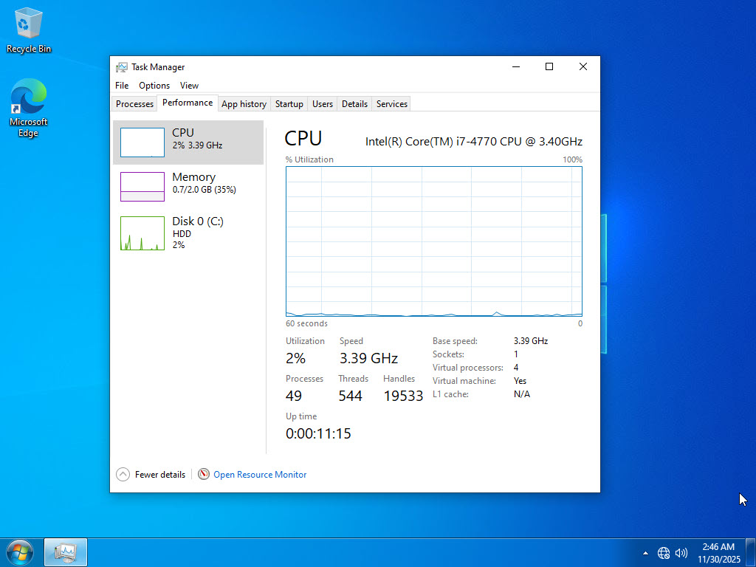The image size is (756, 567).
Task: Select Task Manager taskbar icon
Action: click(x=66, y=552)
